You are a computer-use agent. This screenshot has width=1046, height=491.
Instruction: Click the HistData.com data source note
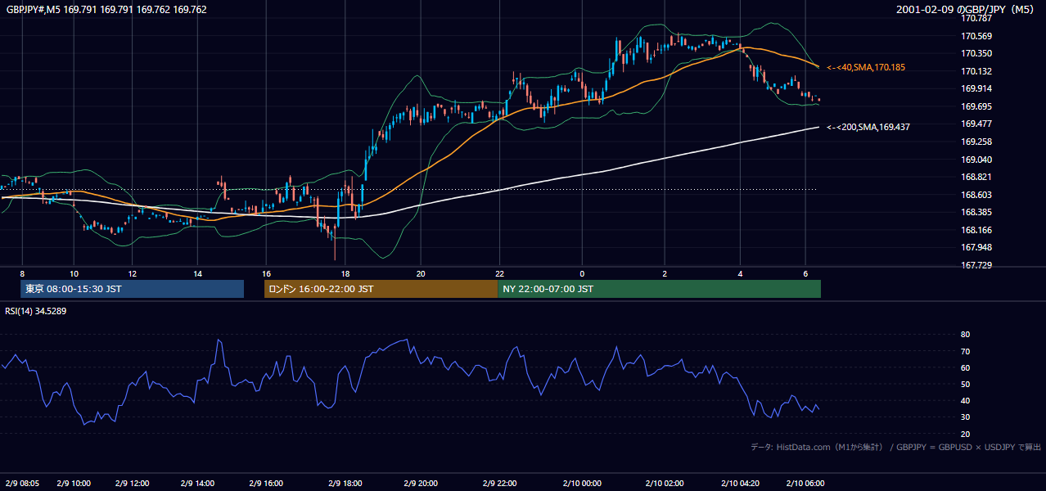coord(895,447)
